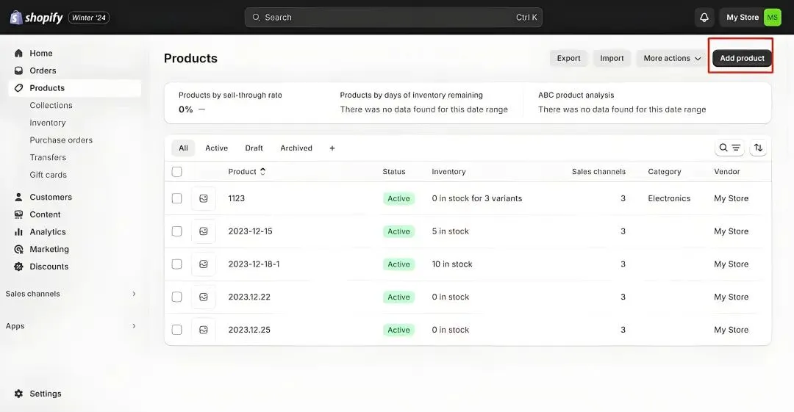
Task: Click the Shopify logo
Action: click(37, 18)
